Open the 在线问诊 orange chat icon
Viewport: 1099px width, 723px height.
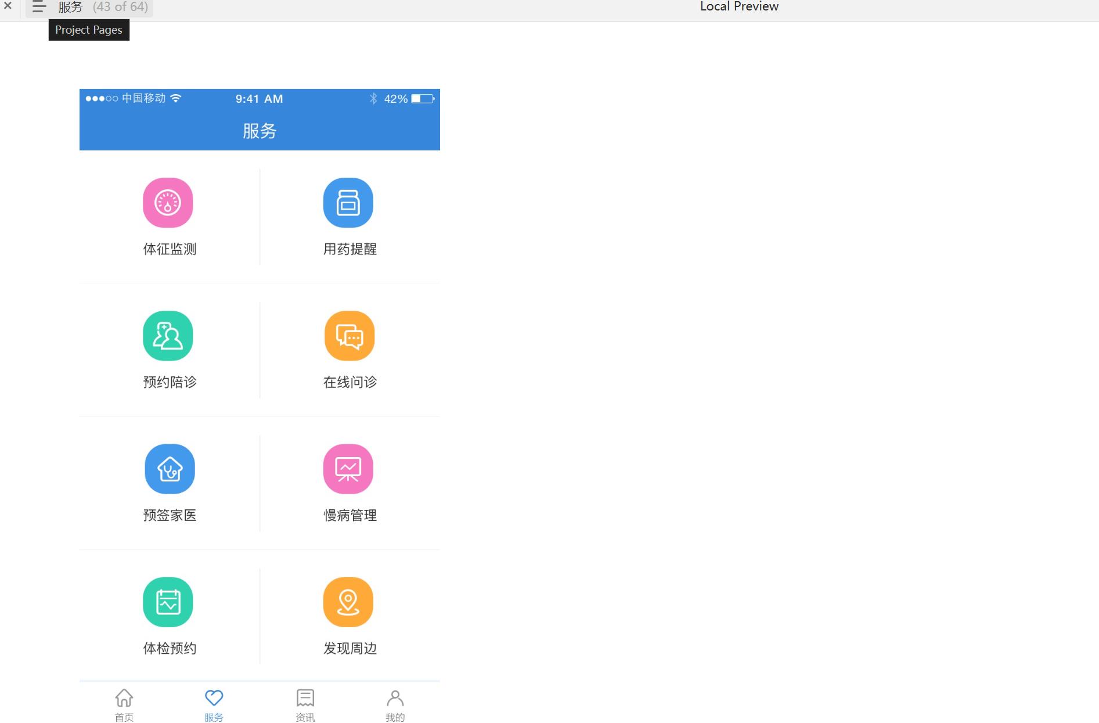click(x=349, y=336)
